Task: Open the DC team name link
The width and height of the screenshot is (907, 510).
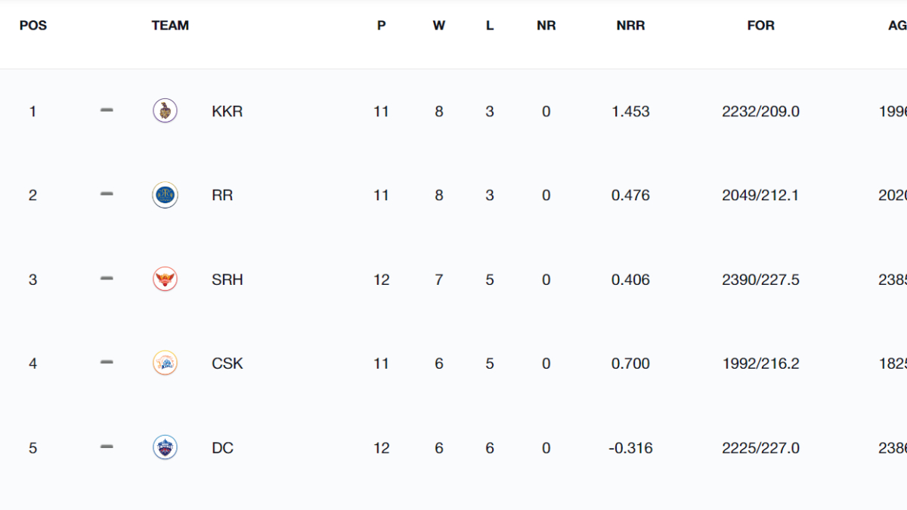Action: click(x=222, y=449)
